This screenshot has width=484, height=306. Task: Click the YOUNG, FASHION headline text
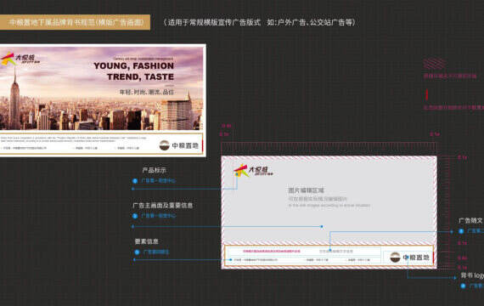tap(133, 65)
